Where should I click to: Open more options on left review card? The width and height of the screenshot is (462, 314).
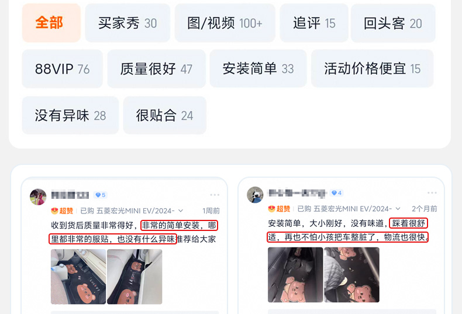coord(215,195)
